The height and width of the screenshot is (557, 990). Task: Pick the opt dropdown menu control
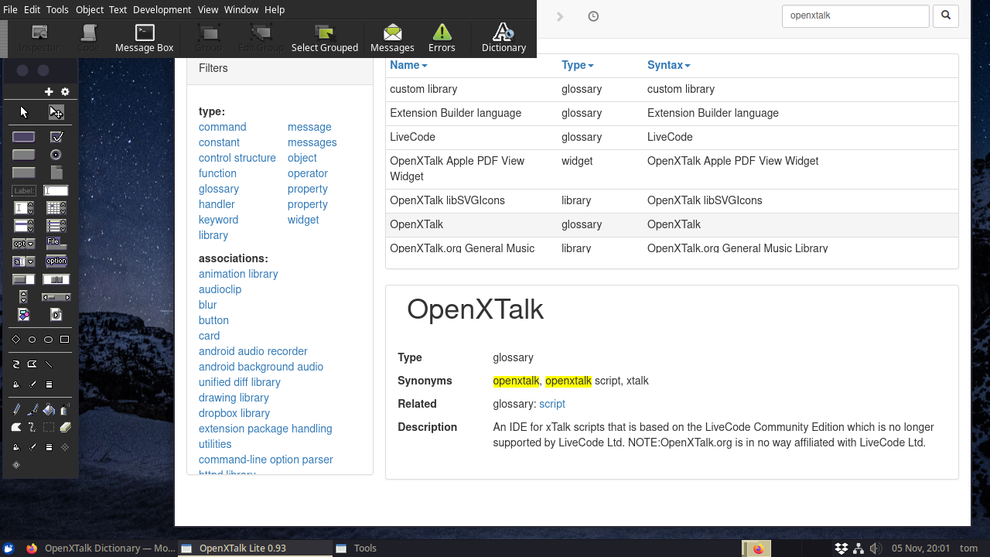[x=24, y=244]
